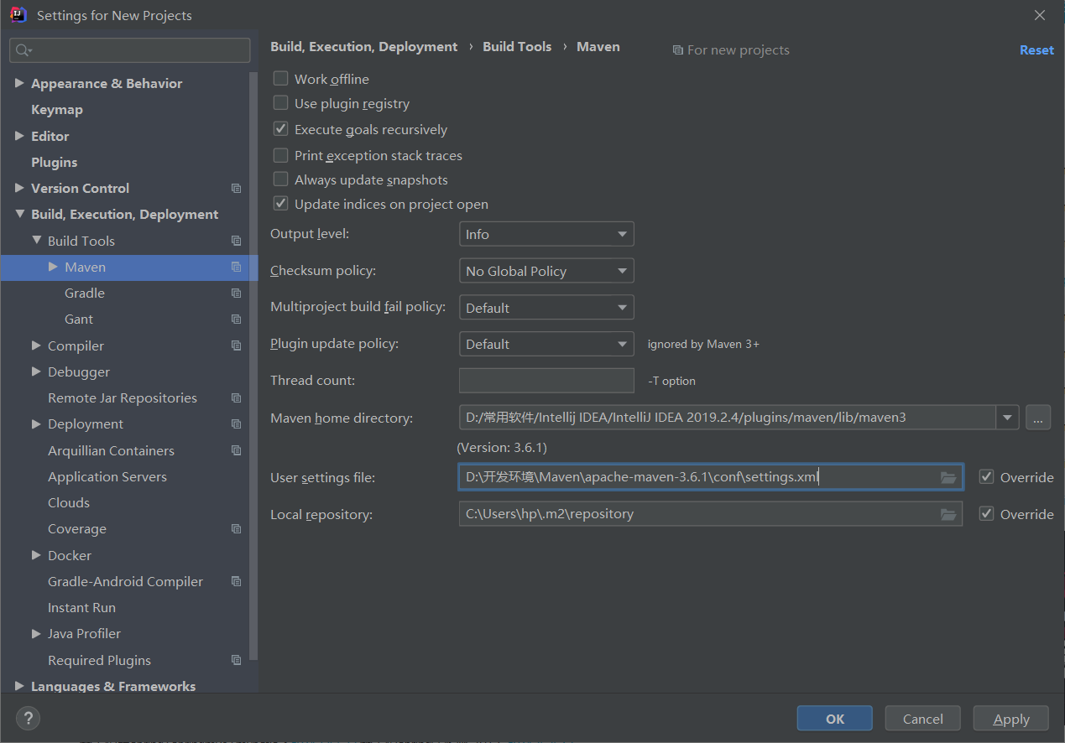The height and width of the screenshot is (743, 1065).
Task: Click the For new projects copy icon
Action: (677, 50)
